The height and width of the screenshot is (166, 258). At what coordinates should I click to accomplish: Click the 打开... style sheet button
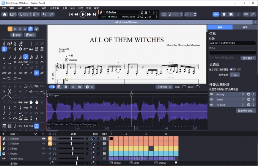pyautogui.click(x=235, y=75)
